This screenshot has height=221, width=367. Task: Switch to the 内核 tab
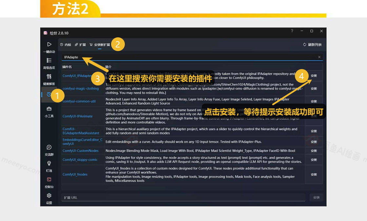click(66, 45)
